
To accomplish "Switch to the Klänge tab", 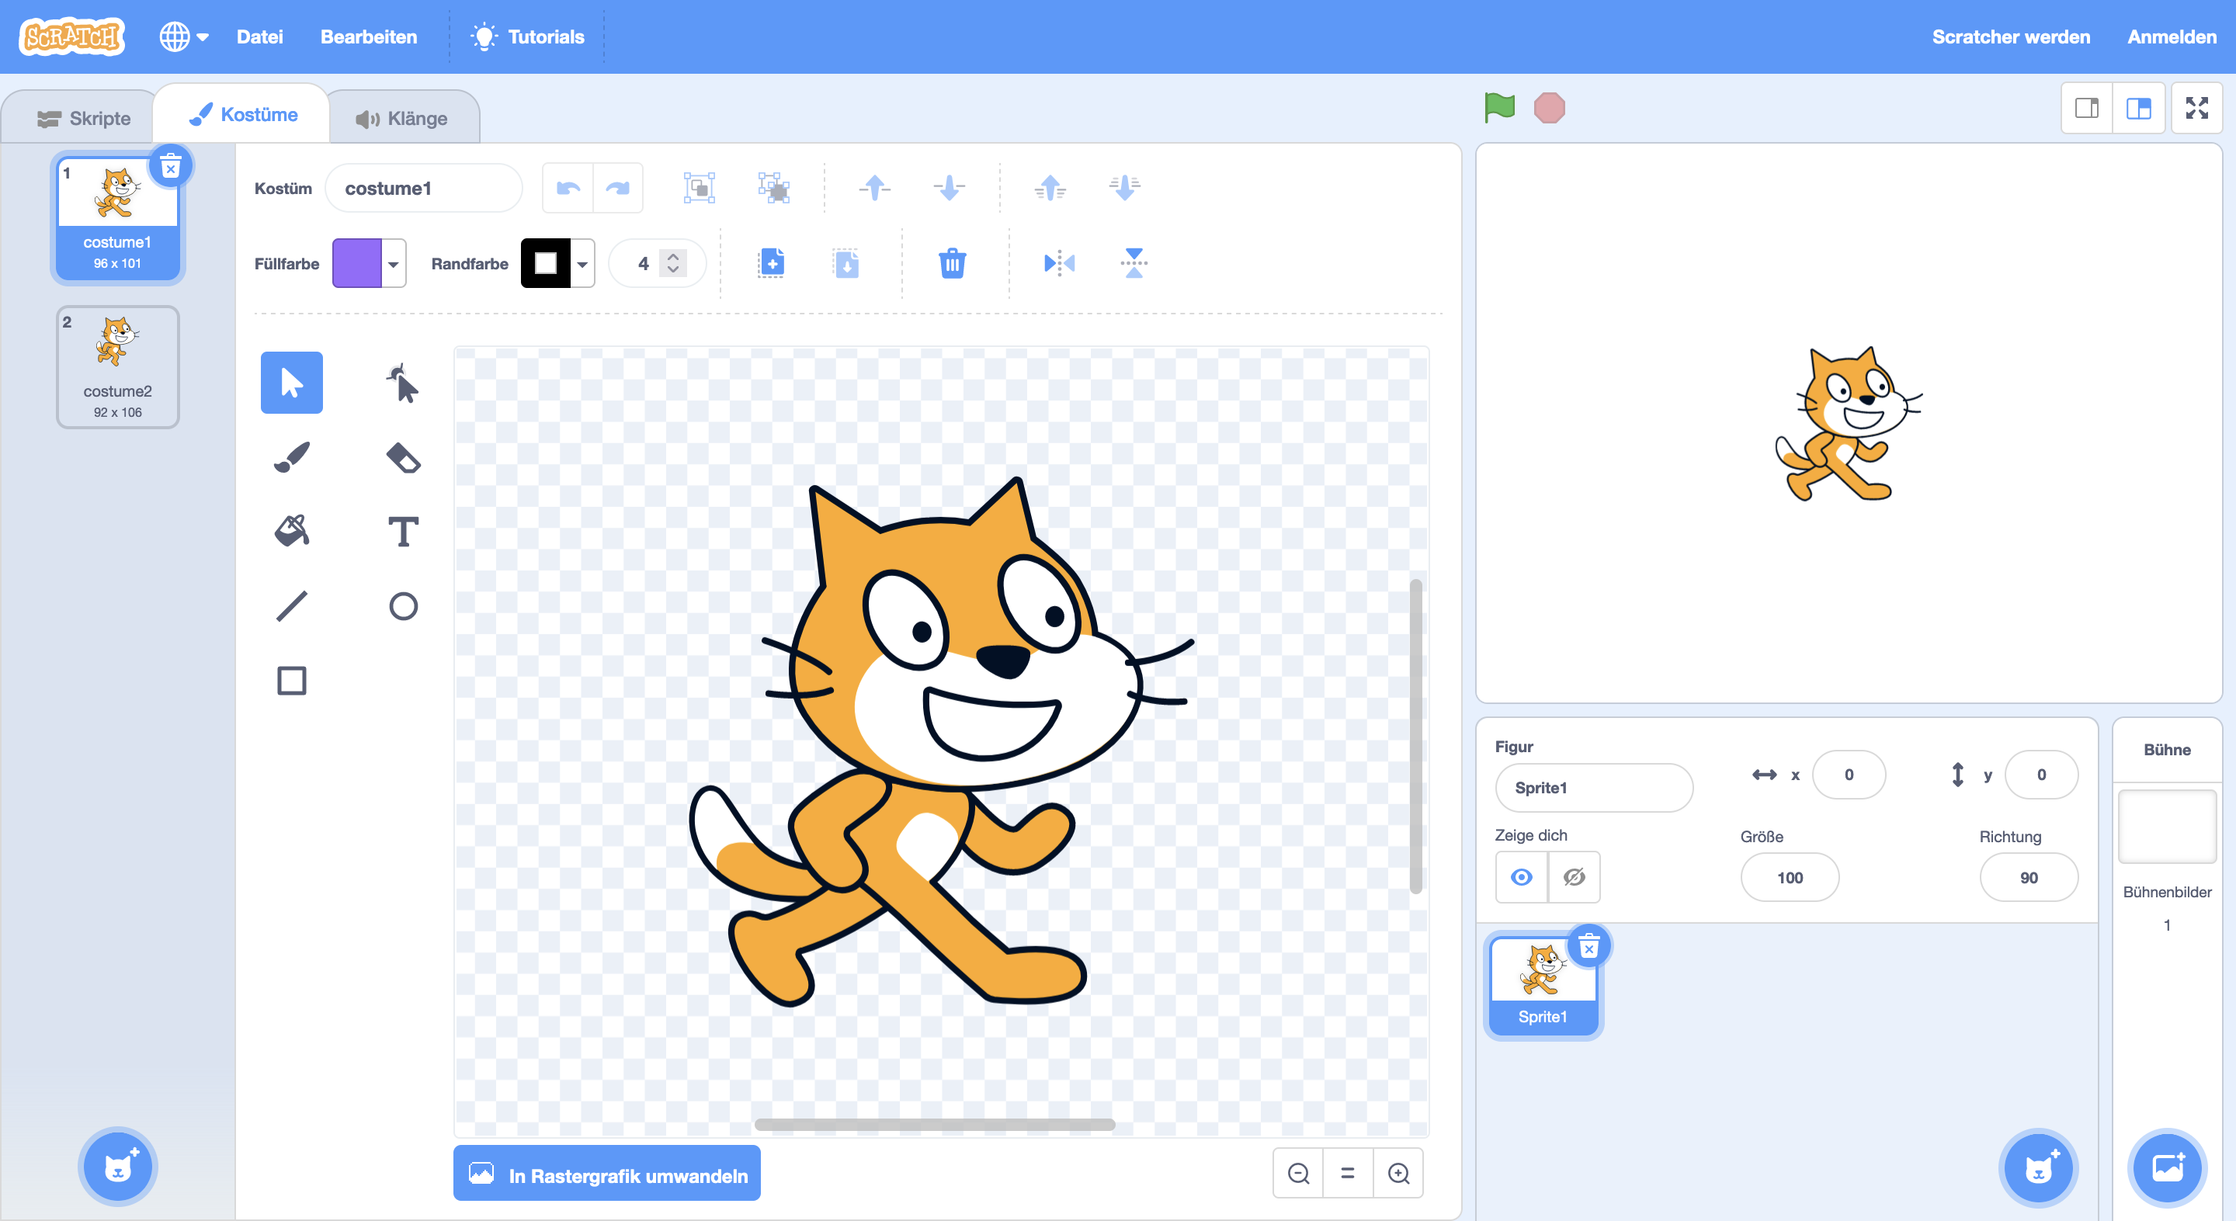I will [403, 118].
